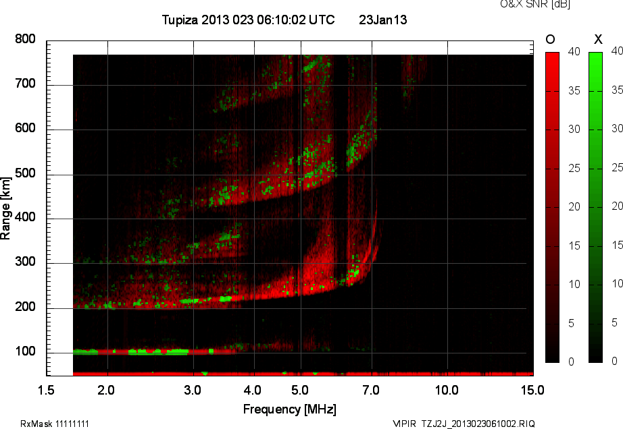Click the 3.0 frequency axis tick label
Screen dimensions: 623x429
193,390
